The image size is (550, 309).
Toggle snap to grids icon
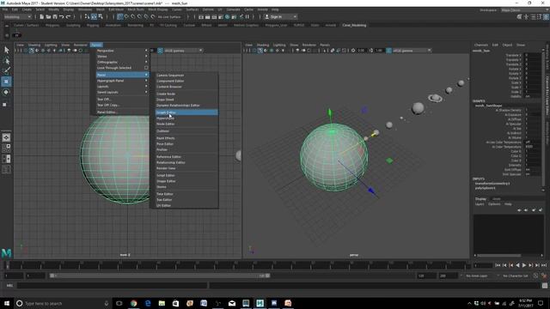point(120,17)
